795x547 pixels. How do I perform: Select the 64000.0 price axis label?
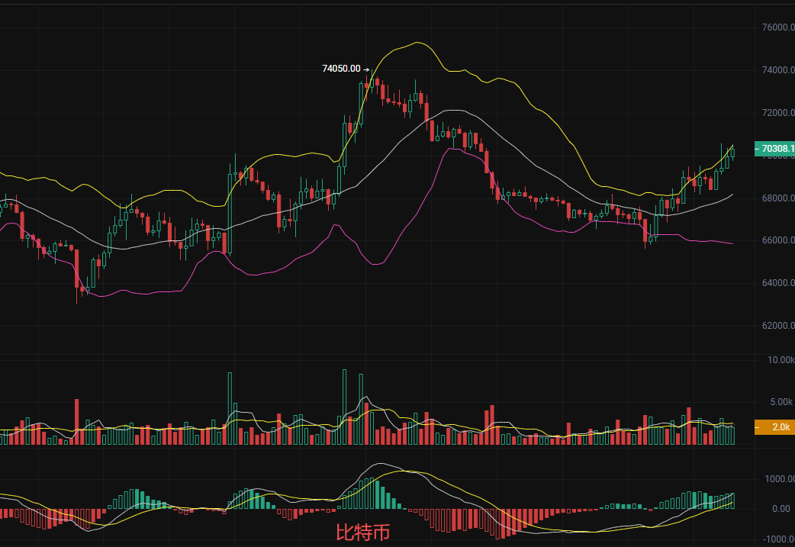[773, 283]
